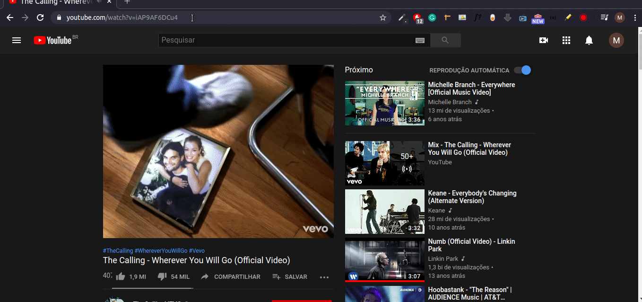642x302 pixels.
Task: Open the more actions ellipsis menu
Action: pyautogui.click(x=324, y=277)
